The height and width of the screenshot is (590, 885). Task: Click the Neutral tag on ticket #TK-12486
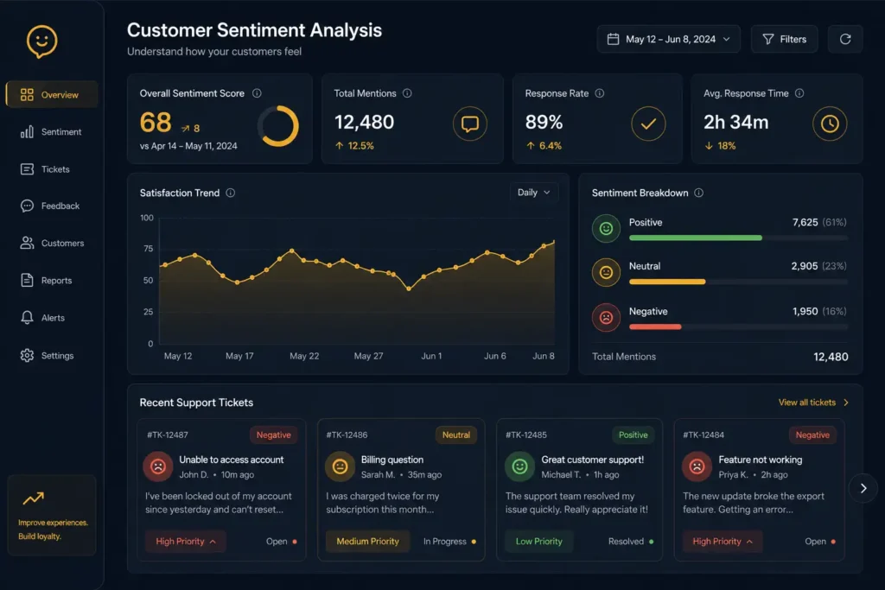coord(456,435)
